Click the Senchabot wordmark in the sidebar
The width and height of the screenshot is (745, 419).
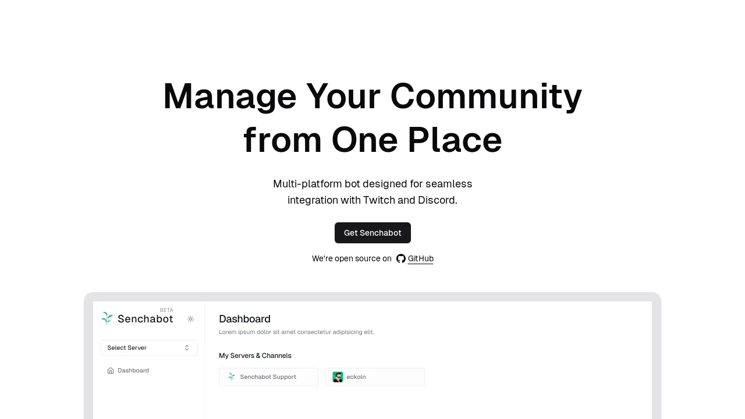point(146,319)
